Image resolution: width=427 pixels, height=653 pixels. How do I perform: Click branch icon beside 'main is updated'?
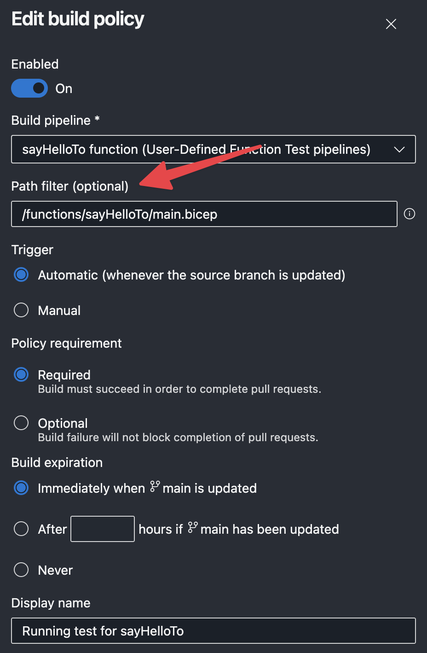tap(155, 486)
